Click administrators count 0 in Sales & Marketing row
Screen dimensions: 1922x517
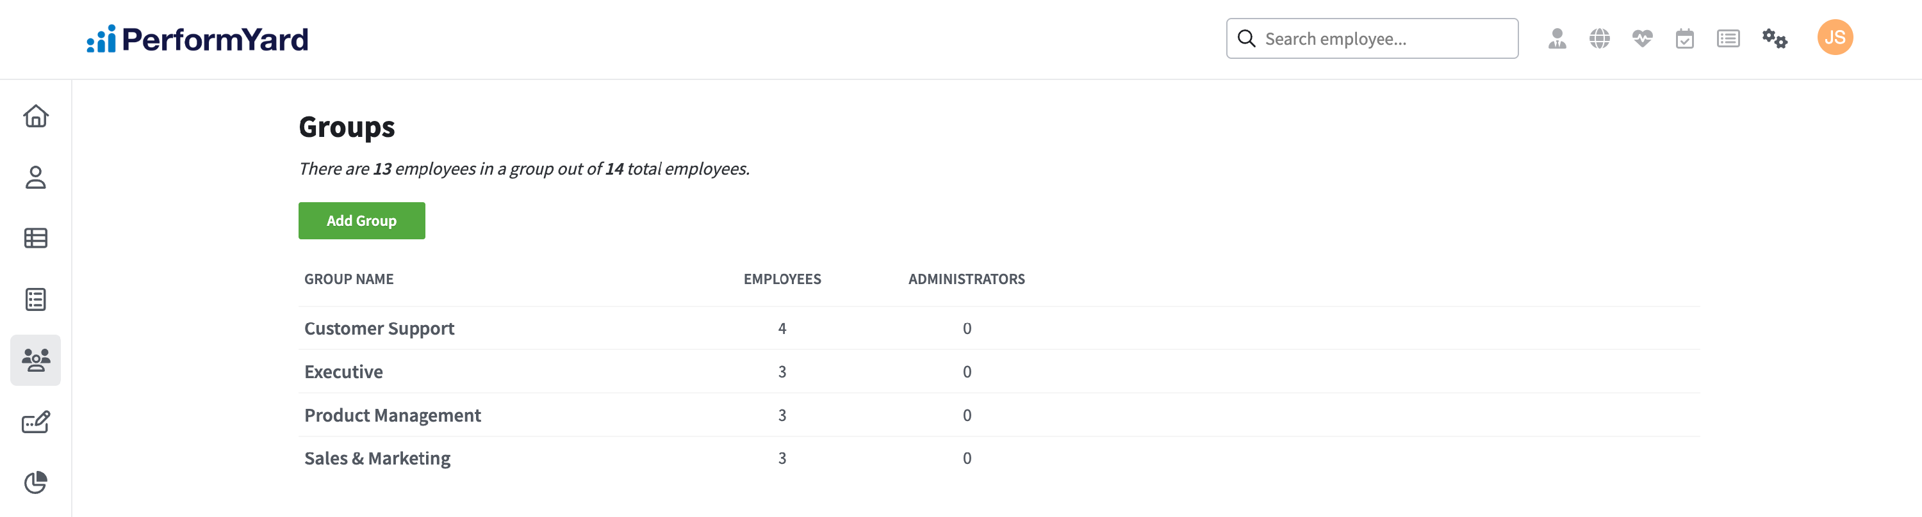tap(967, 458)
